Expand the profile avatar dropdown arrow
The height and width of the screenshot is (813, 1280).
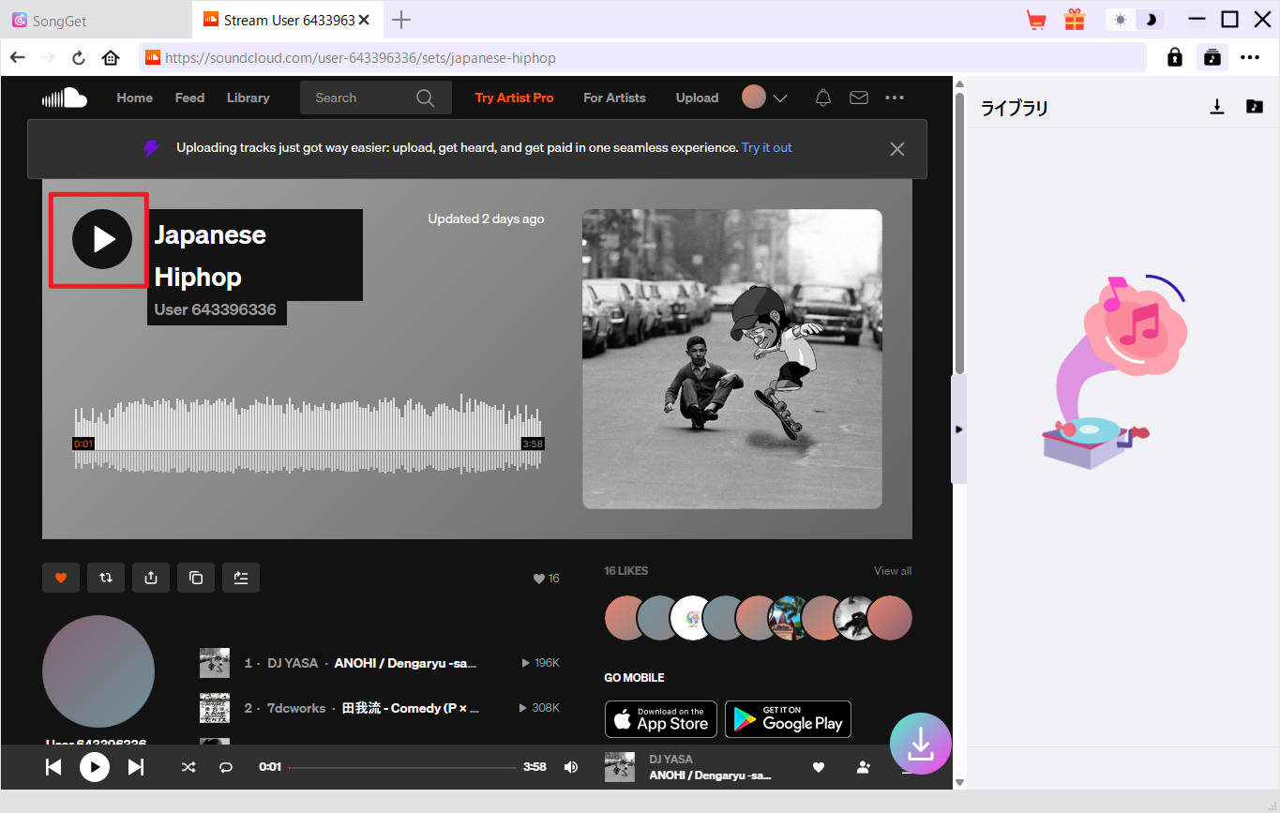pyautogui.click(x=780, y=98)
